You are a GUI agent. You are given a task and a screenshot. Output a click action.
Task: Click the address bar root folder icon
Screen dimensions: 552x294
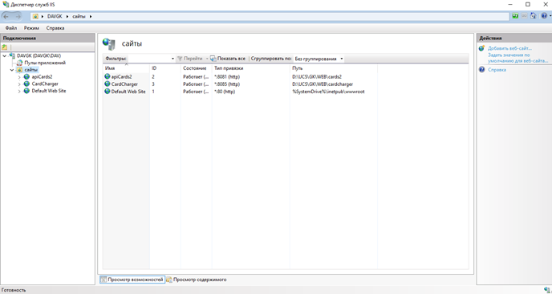click(35, 16)
